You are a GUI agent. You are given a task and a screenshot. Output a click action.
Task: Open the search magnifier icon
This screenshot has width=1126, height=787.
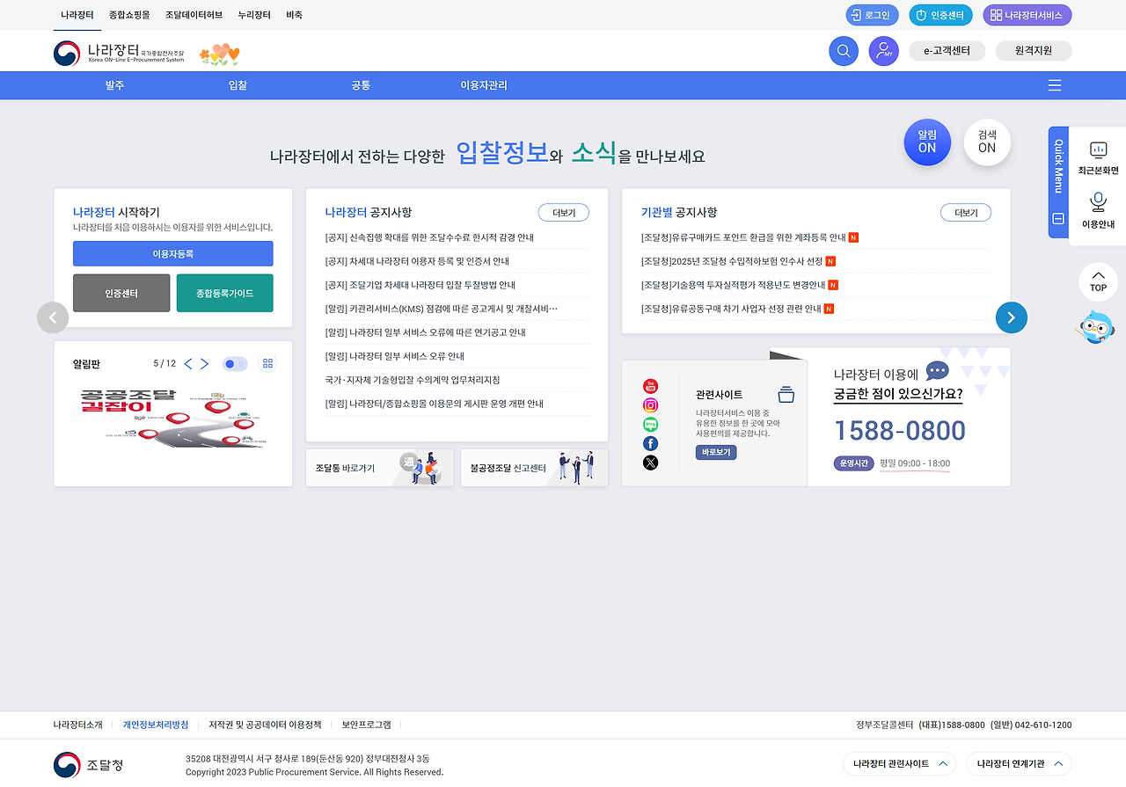coord(843,51)
